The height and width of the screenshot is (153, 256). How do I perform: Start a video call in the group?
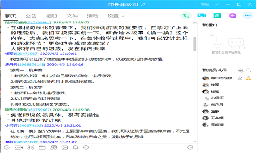[201, 15]
